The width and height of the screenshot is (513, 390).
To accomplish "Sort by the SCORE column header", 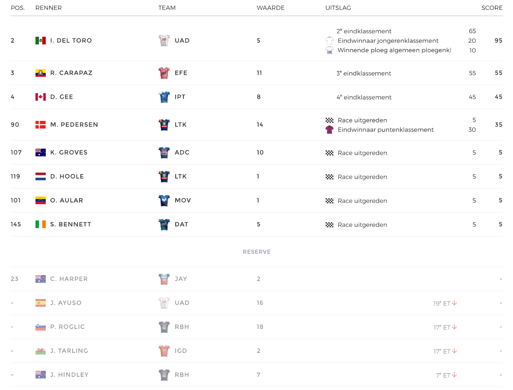I will tap(492, 8).
